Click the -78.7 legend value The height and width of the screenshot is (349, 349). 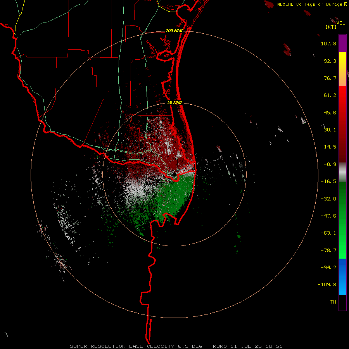point(328,251)
